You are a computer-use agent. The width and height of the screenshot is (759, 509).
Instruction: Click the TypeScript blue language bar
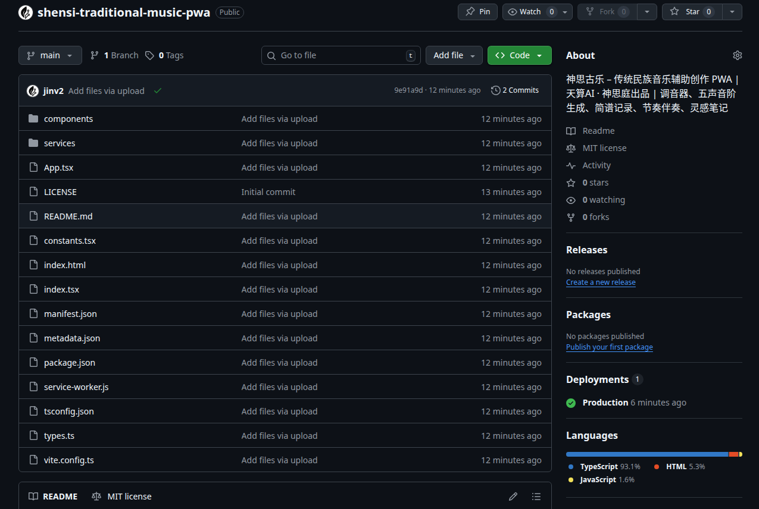click(x=646, y=454)
